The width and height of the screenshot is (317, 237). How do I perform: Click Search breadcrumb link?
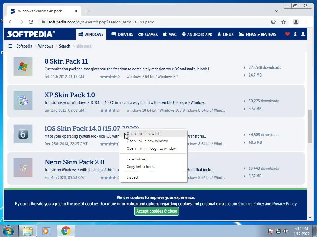click(64, 46)
